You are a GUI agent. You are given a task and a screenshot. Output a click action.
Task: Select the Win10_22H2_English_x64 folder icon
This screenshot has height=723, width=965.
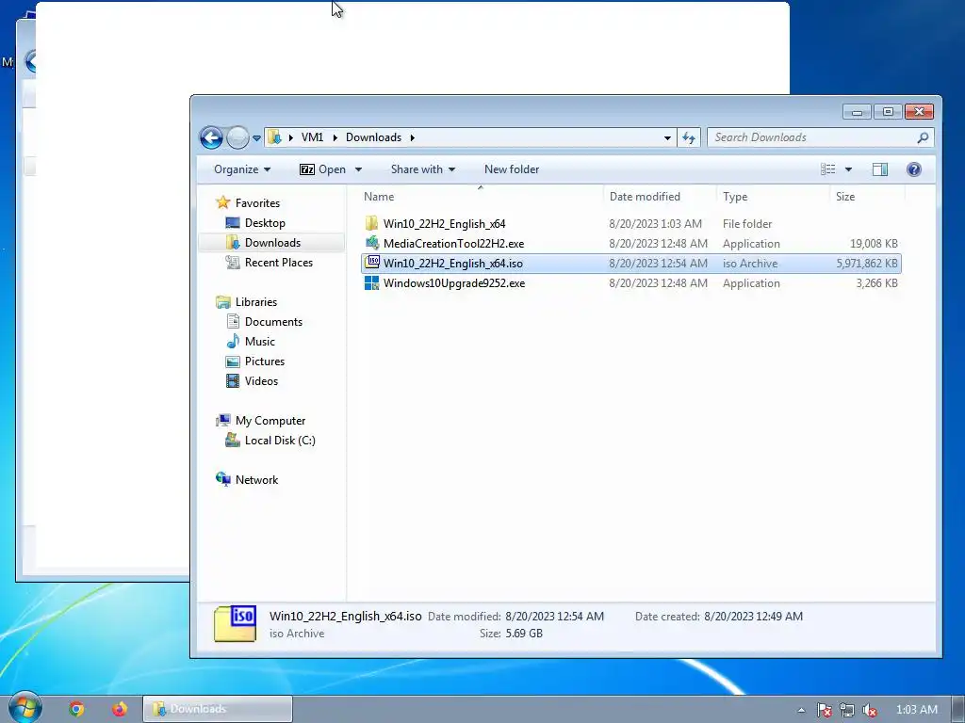371,223
